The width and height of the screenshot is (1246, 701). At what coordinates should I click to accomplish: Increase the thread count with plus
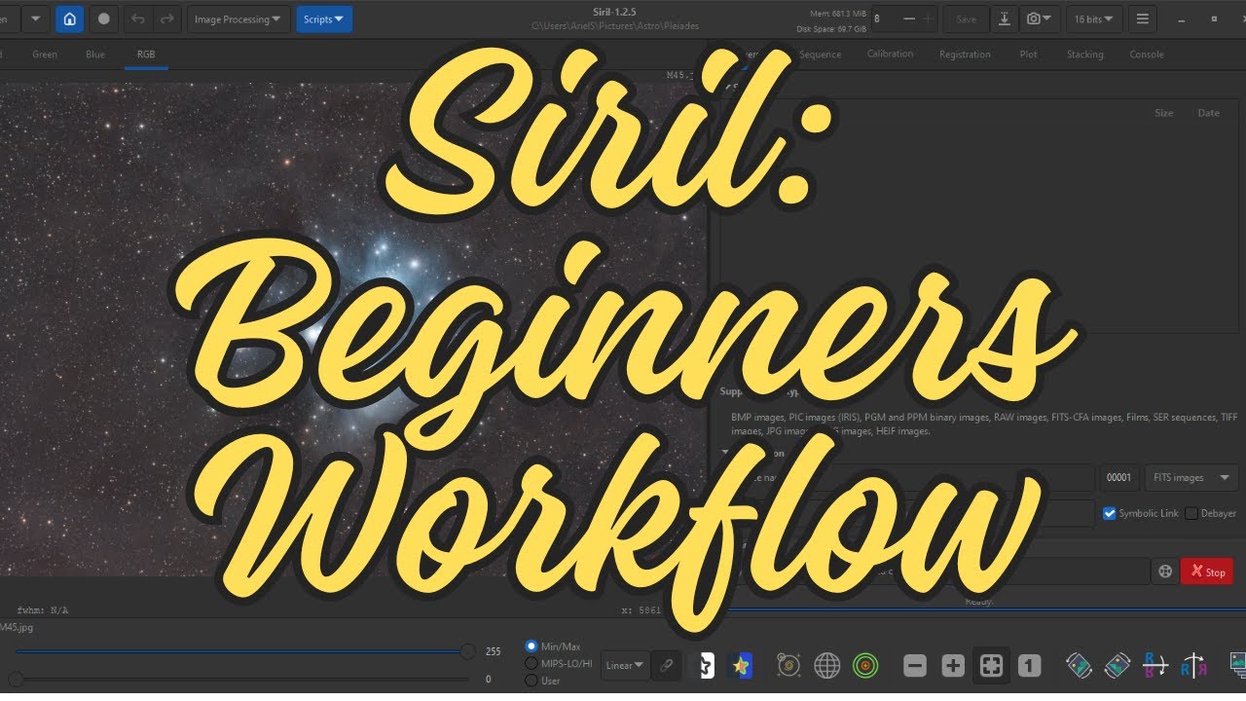click(929, 18)
